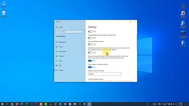This screenshot has width=189, height=106.
Task: Click the search magnifier in Find a setting
Action: (x=83, y=32)
